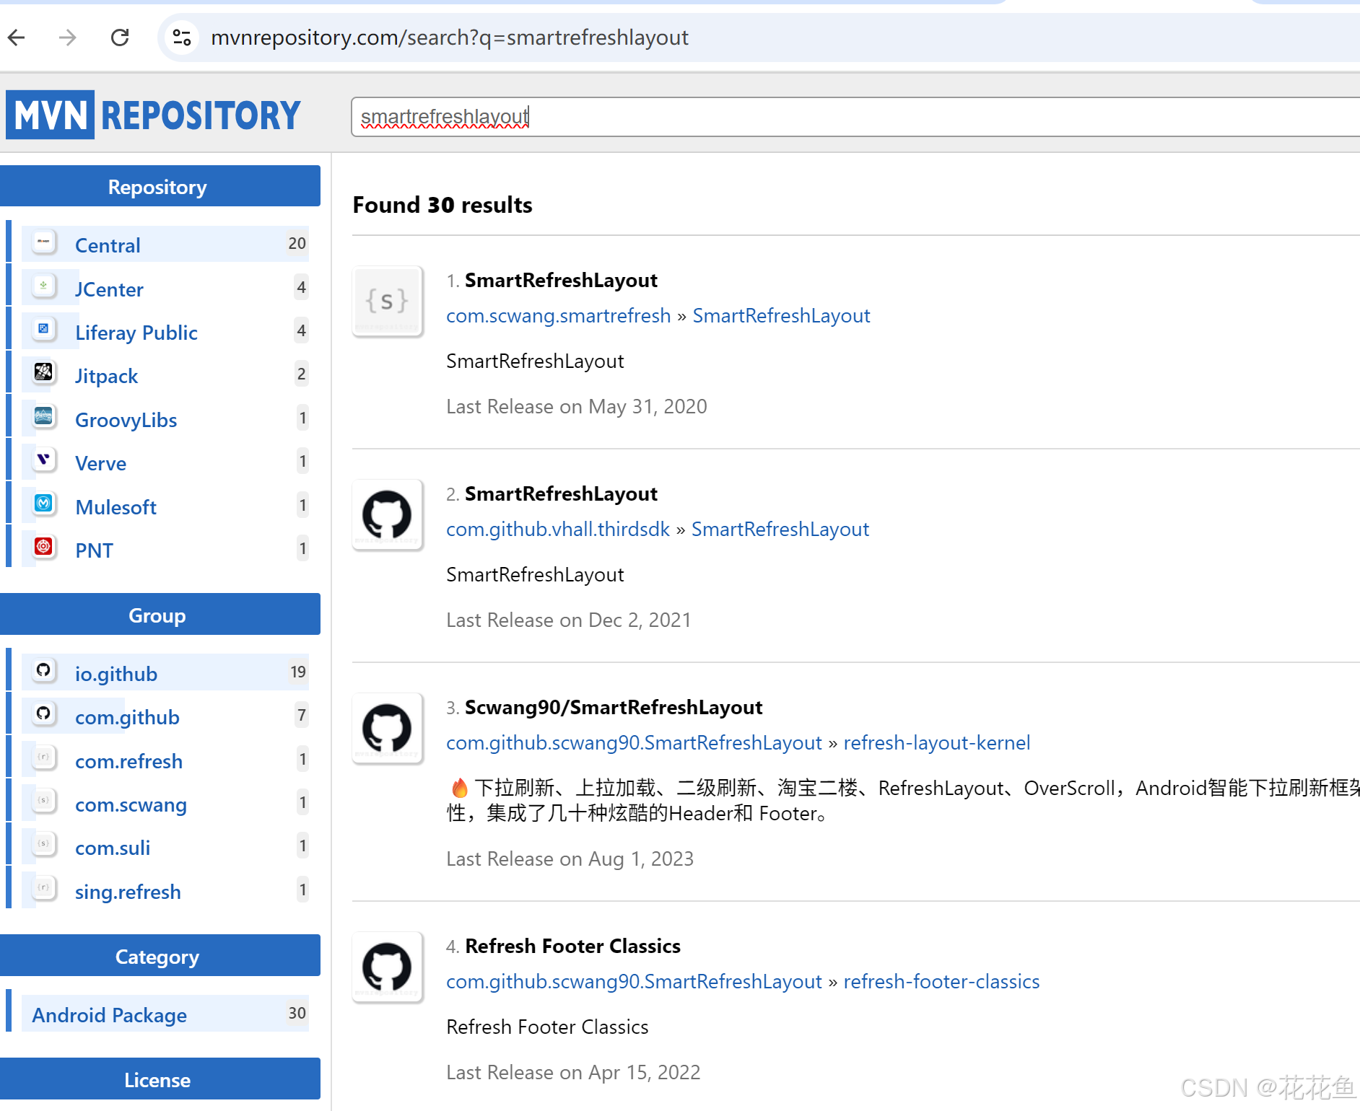1360x1111 pixels.
Task: Reload the page with refresh icon
Action: 120,38
